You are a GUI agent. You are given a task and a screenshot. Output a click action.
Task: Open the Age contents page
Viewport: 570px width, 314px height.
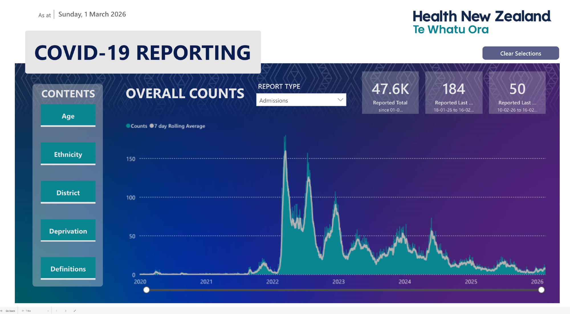pos(68,116)
